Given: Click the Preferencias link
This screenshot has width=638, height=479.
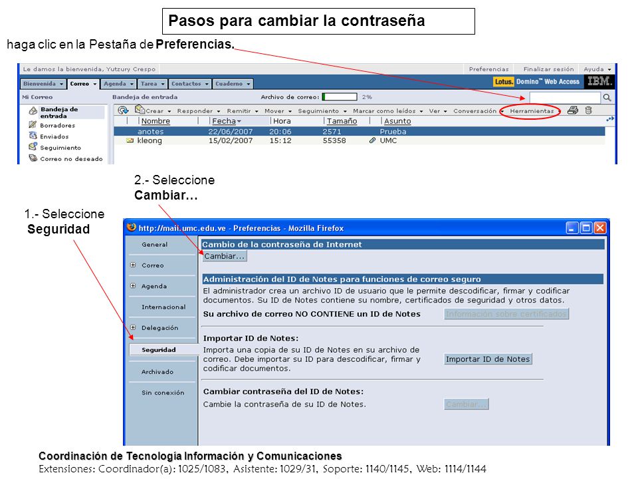Looking at the screenshot, I should point(488,69).
